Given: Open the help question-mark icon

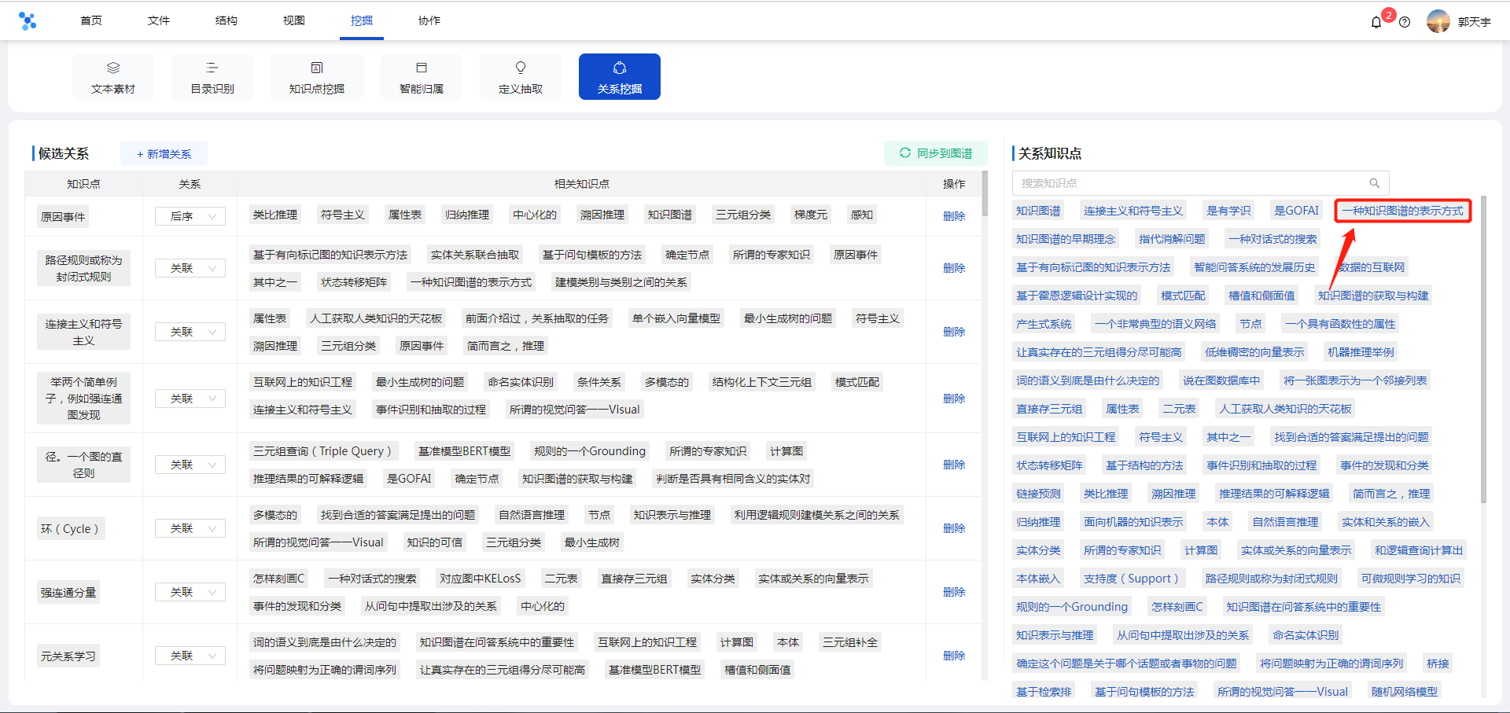Looking at the screenshot, I should pyautogui.click(x=1405, y=22).
